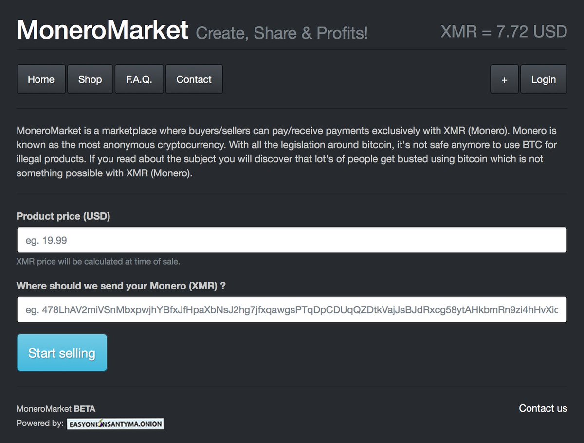The image size is (584, 443).
Task: Click the EASYONIONSANTYMA.ONION banner
Action: pyautogui.click(x=115, y=424)
